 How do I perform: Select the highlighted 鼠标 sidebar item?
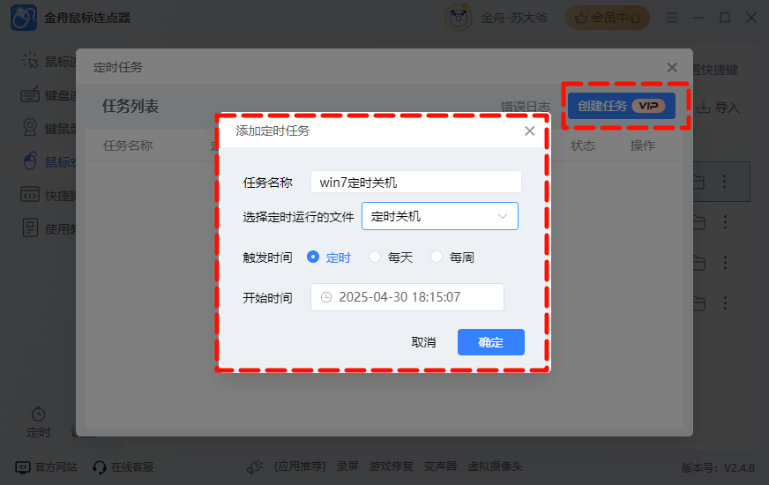click(x=48, y=162)
